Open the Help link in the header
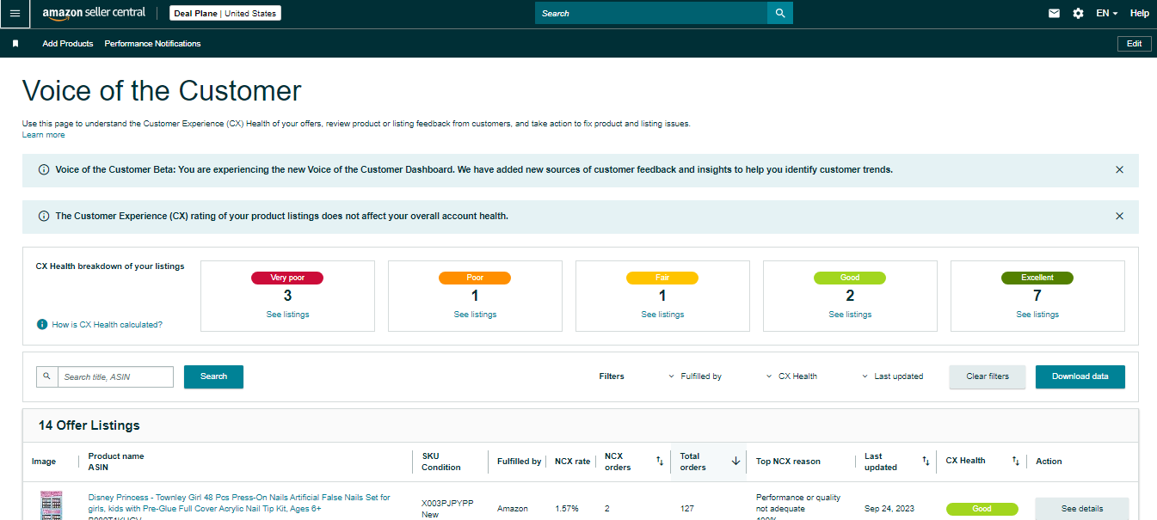 click(1140, 14)
